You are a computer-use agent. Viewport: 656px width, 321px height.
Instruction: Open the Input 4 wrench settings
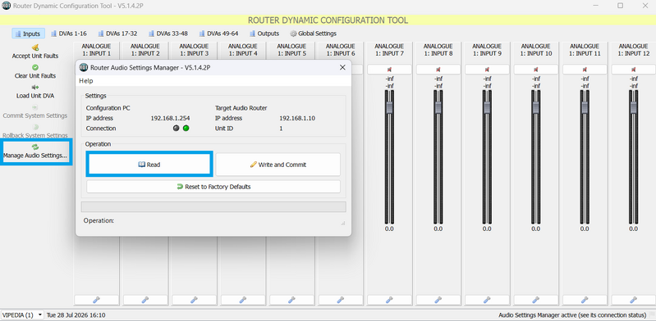point(243,300)
